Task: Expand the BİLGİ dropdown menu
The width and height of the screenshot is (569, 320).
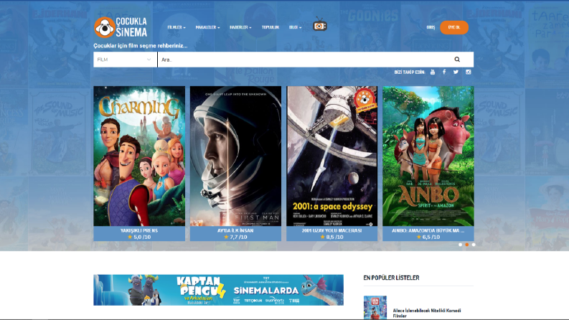Action: click(x=295, y=27)
